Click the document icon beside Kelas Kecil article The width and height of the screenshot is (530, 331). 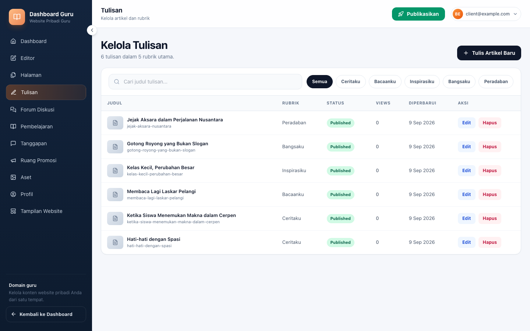click(115, 171)
